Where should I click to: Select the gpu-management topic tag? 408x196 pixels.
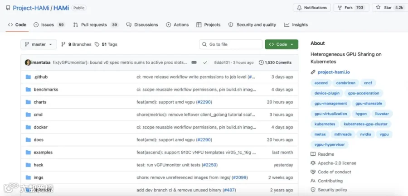point(330,104)
